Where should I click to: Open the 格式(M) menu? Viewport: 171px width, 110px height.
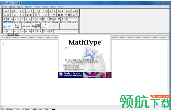28,7
